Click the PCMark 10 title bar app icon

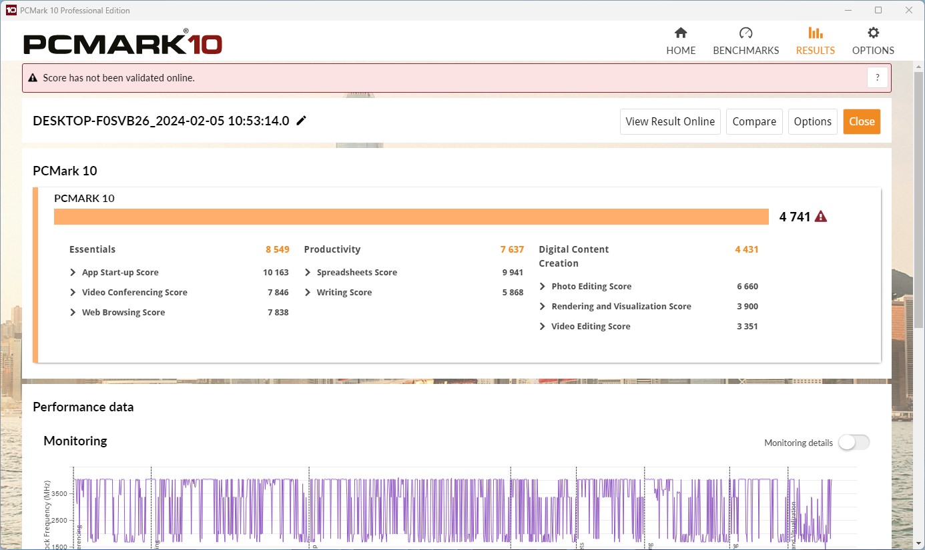click(11, 10)
